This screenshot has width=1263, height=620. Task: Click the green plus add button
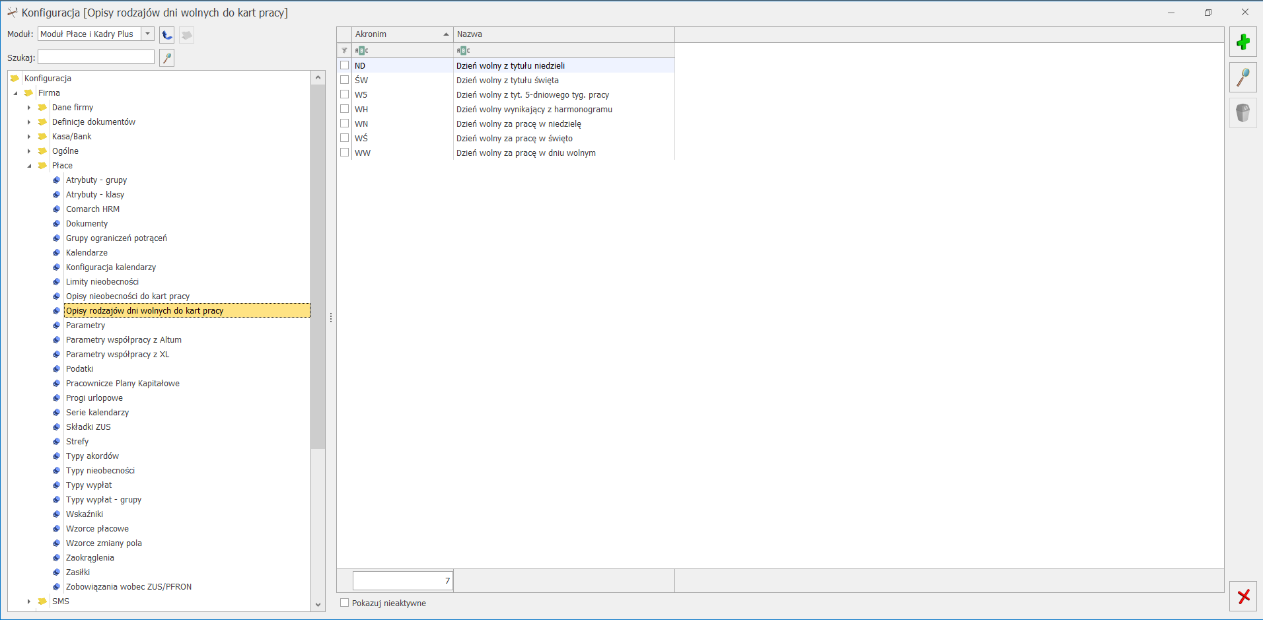click(x=1243, y=42)
